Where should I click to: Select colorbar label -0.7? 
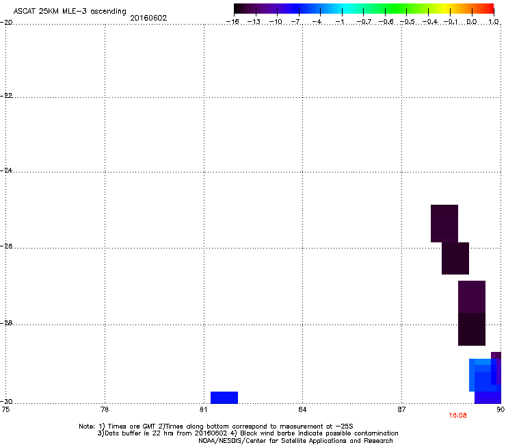364,22
